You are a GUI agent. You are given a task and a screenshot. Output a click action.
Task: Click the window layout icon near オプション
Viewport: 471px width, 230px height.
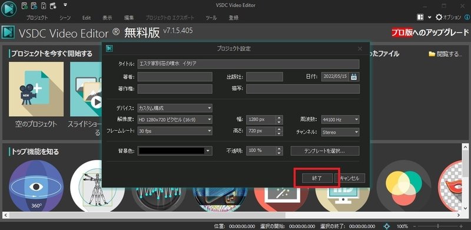click(420, 18)
